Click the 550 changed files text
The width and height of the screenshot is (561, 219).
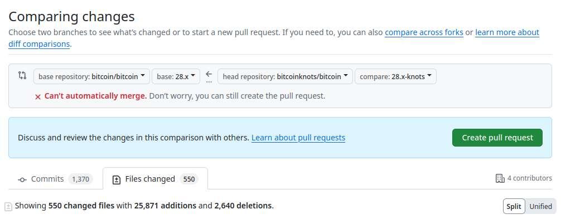tap(81, 206)
